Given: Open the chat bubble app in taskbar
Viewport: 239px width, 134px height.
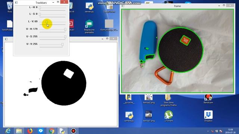Looking at the screenshot, I should (x=41, y=131).
